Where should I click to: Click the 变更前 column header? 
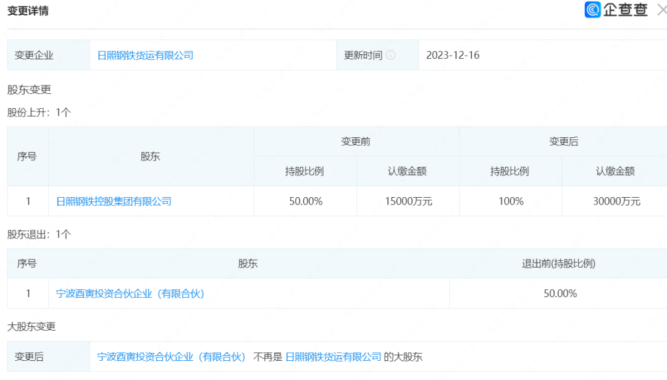(356, 141)
